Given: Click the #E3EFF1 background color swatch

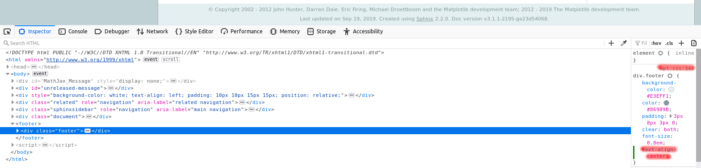Looking at the screenshot, I should point(671,89).
